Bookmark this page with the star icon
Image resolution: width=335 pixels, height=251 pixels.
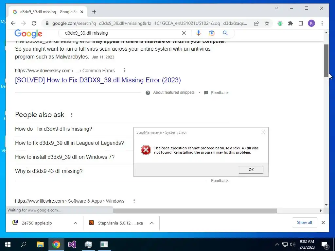[x=267, y=23]
